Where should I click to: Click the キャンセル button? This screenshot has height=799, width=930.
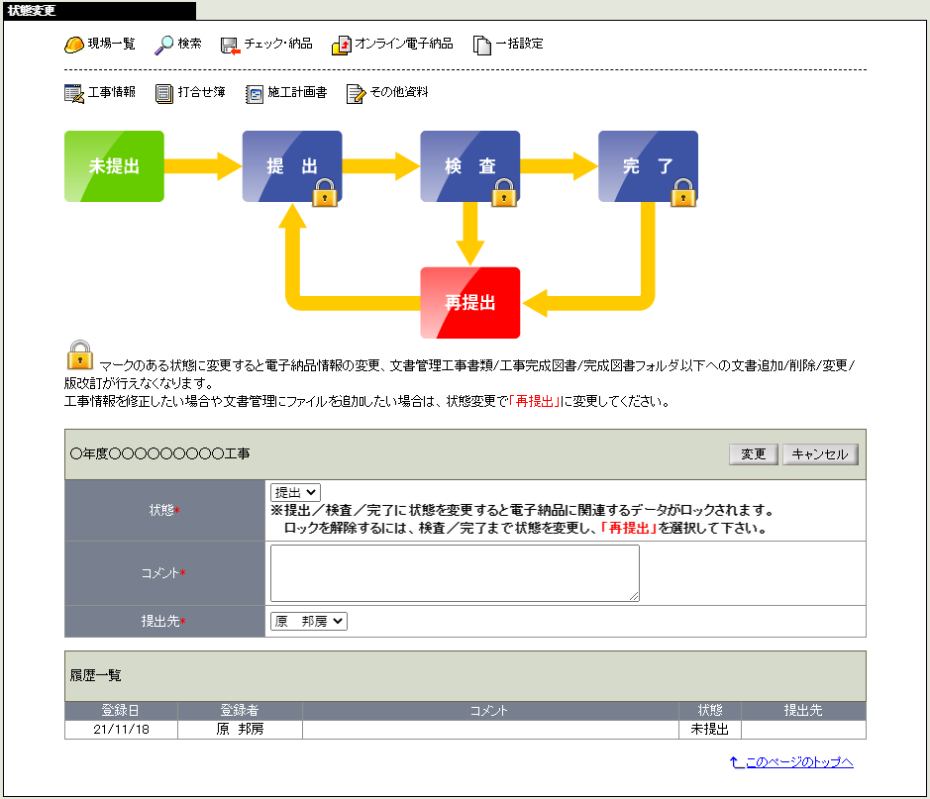pyautogui.click(x=820, y=454)
